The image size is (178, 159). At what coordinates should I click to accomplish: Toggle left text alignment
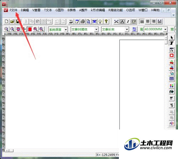point(142,22)
